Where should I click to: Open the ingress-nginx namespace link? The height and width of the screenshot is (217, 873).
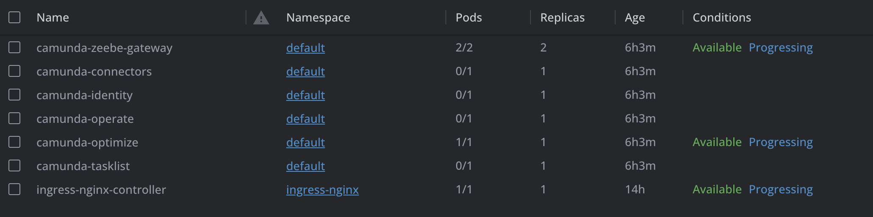323,190
